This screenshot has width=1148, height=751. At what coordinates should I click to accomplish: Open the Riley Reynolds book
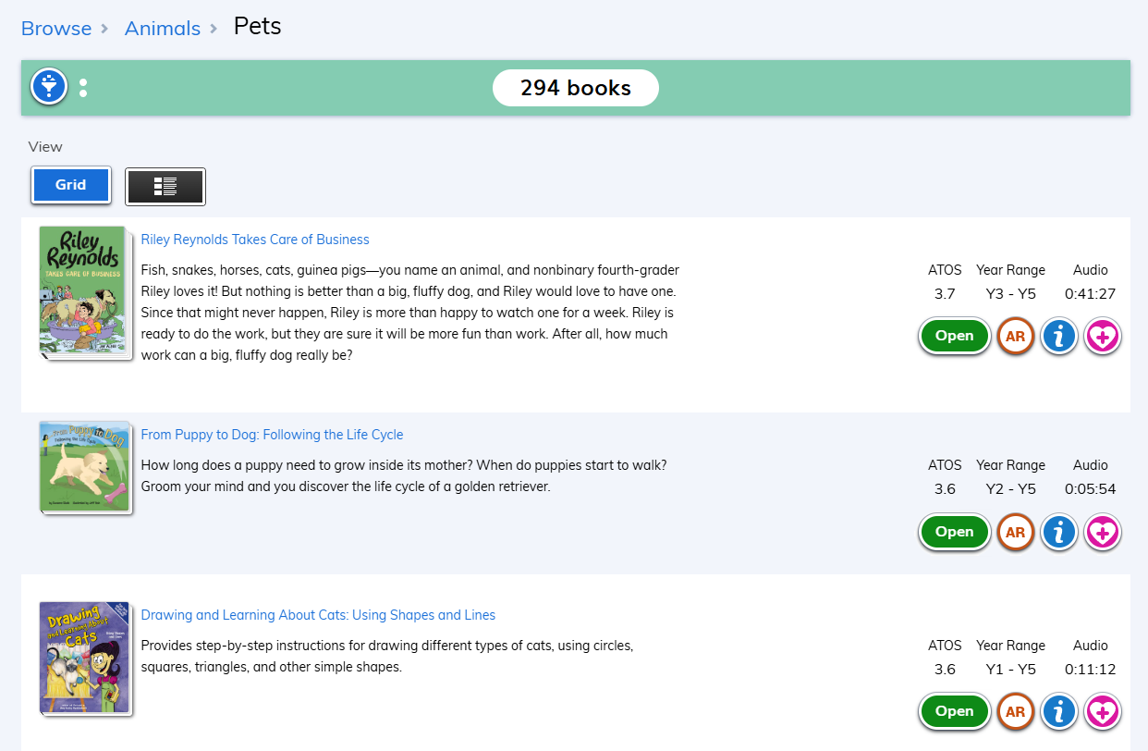[x=954, y=336]
